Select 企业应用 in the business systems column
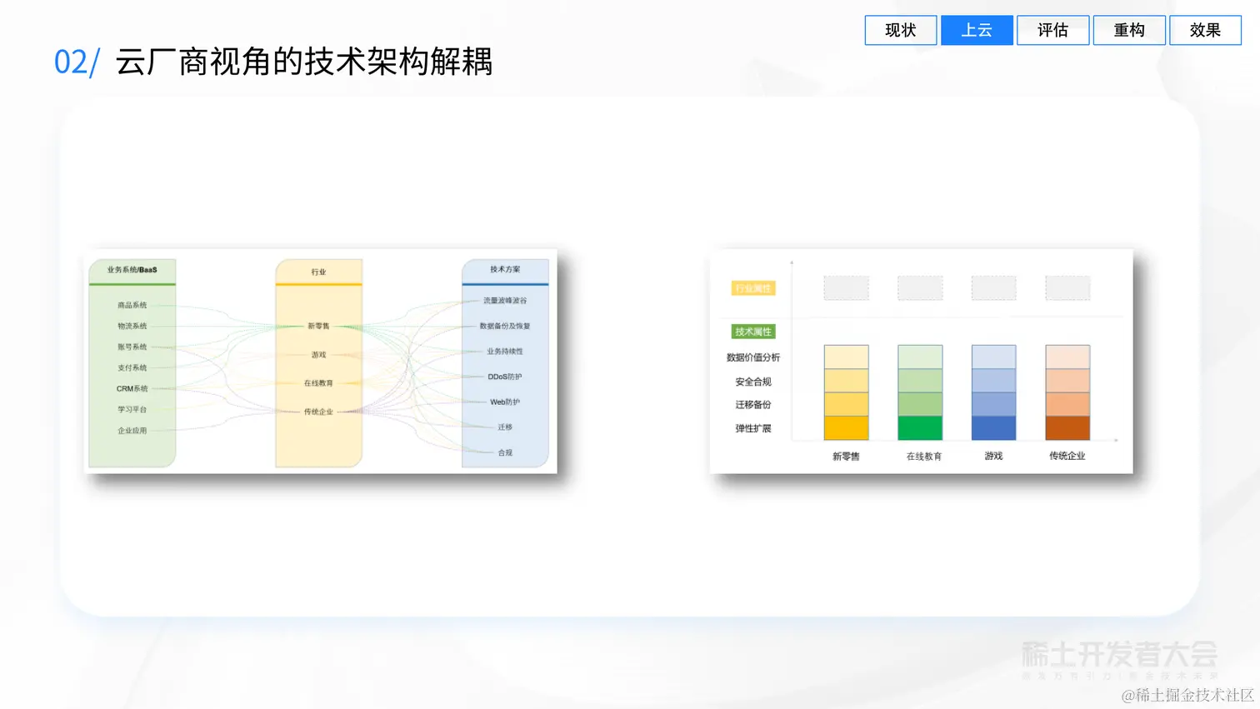The height and width of the screenshot is (709, 1260). (x=132, y=431)
